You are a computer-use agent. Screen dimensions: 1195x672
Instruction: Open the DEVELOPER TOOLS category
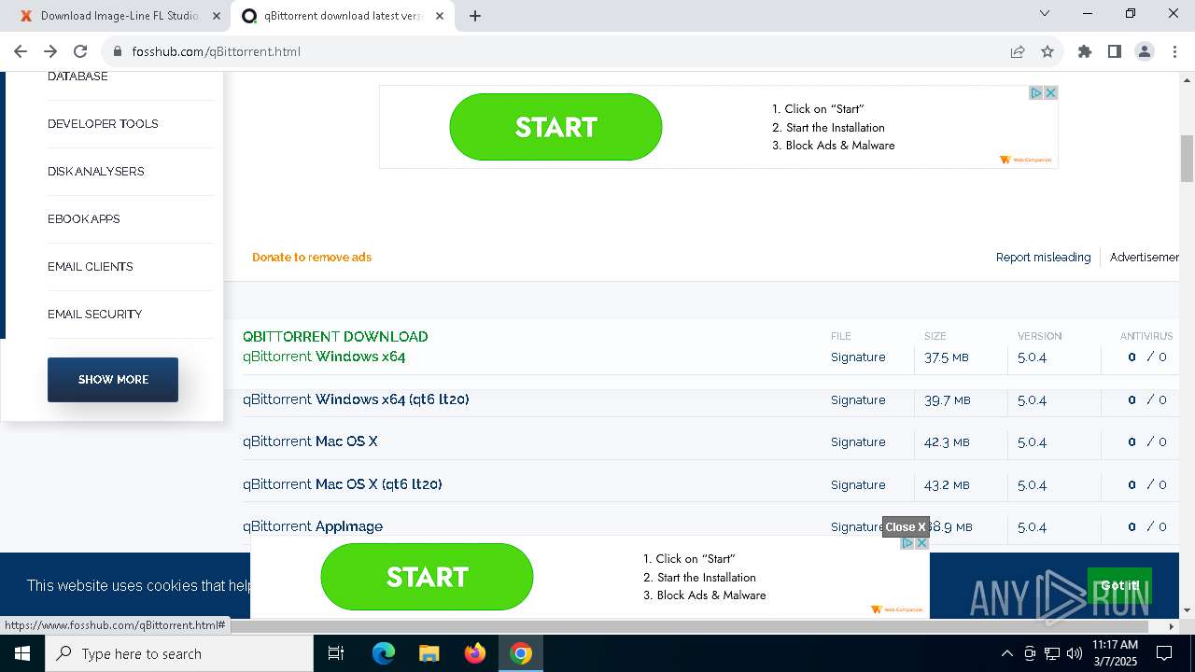point(103,124)
